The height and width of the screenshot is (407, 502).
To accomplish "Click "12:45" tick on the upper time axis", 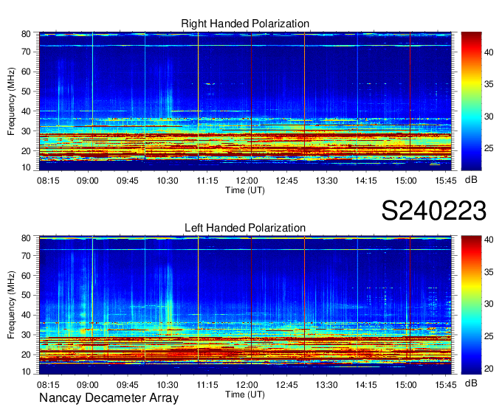I will tap(286, 181).
